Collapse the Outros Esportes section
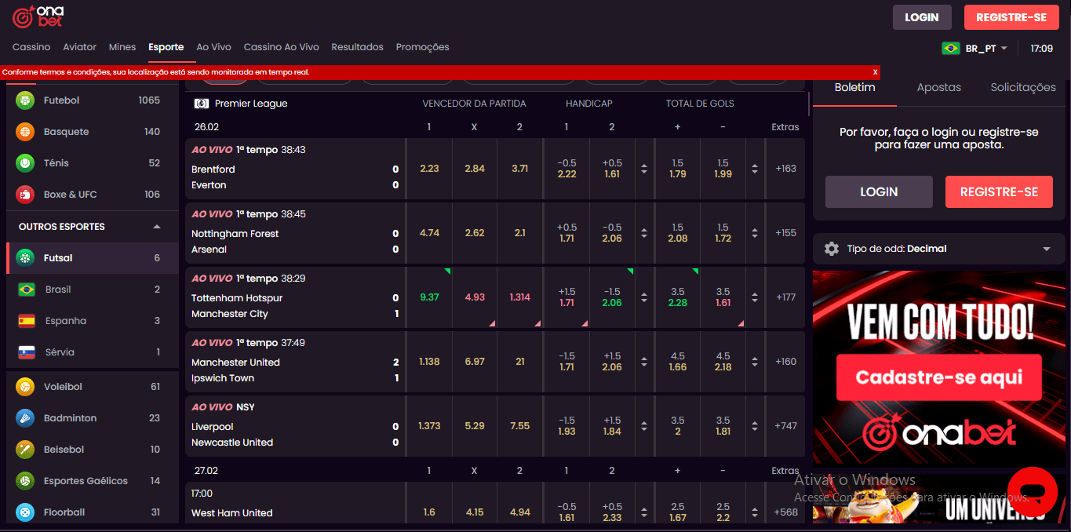The height and width of the screenshot is (532, 1071). [157, 227]
